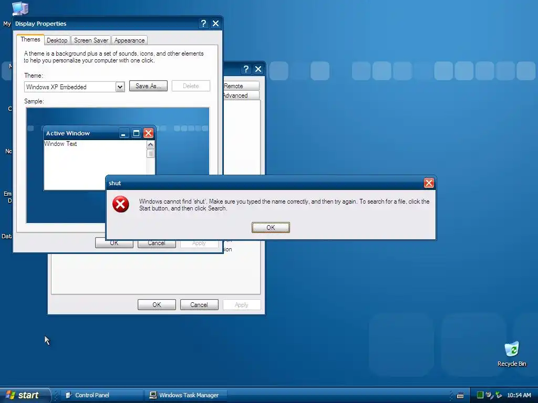Select the Themes tab
Screen dimensions: 538x403
(x=30, y=39)
